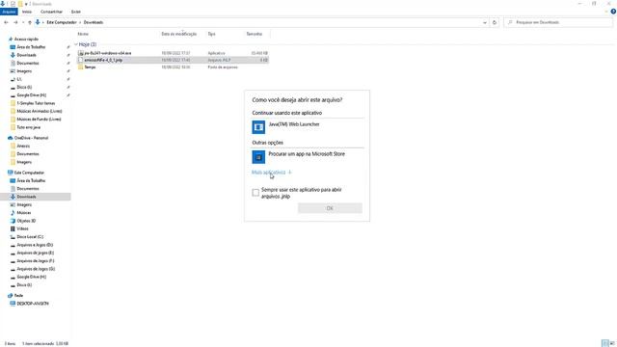Click the 'Aplicativo' type cell
This screenshot has height=347, width=617.
click(216, 53)
